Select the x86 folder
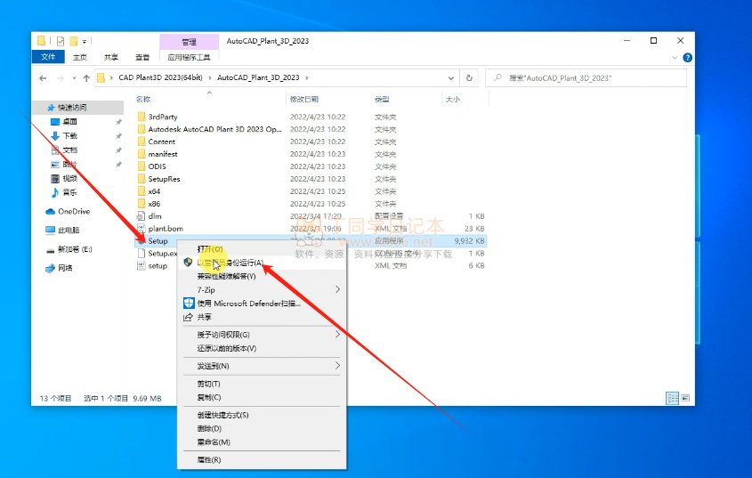 pos(154,204)
